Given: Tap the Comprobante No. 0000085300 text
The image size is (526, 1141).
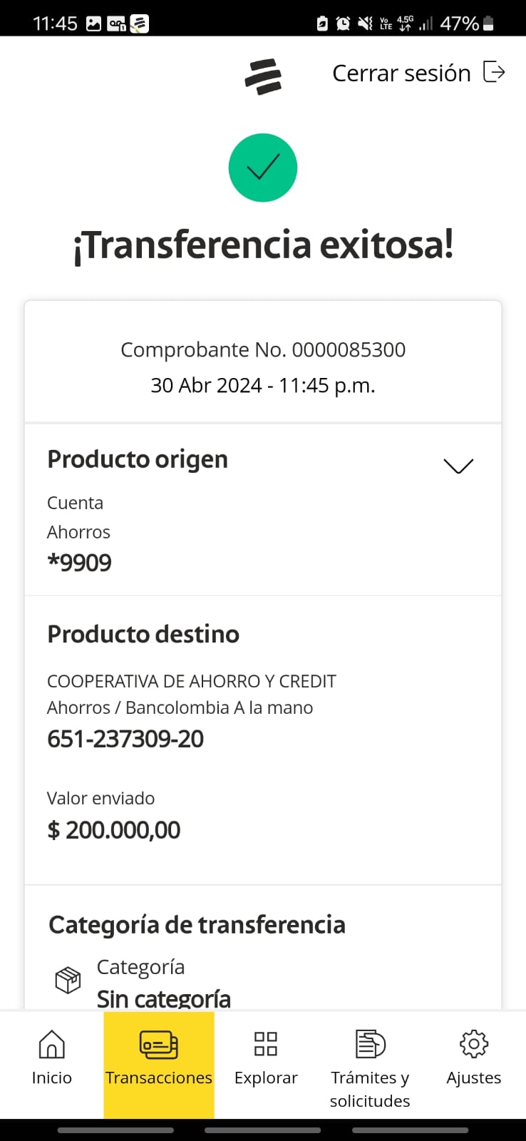Looking at the screenshot, I should click(263, 349).
